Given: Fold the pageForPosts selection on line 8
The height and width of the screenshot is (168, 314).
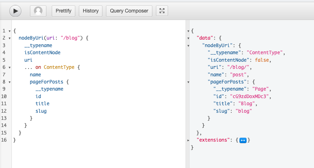Looking at the screenshot, I should coord(9,82).
